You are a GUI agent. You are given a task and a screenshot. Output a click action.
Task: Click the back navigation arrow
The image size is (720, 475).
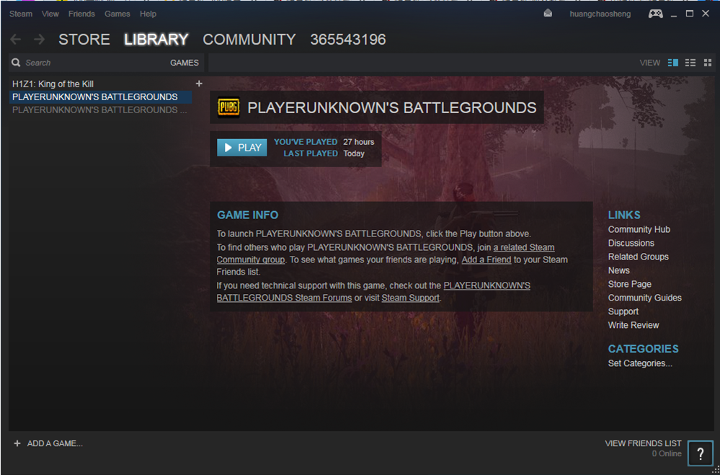[x=16, y=40]
